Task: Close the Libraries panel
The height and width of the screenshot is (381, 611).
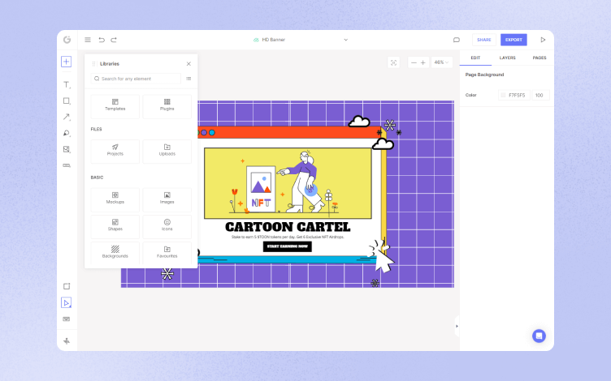Action: [x=188, y=64]
